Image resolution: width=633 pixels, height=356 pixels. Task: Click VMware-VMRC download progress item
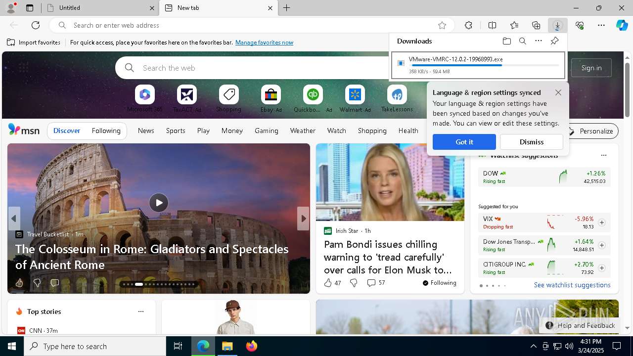478,65
